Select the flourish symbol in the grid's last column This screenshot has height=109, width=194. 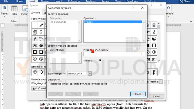(x=154, y=59)
